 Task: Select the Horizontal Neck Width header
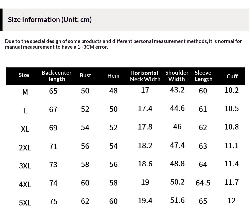[145, 76]
